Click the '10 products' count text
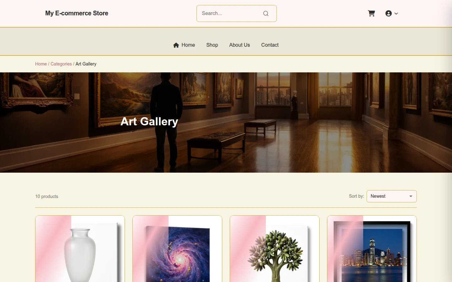This screenshot has width=452, height=282. tap(47, 196)
